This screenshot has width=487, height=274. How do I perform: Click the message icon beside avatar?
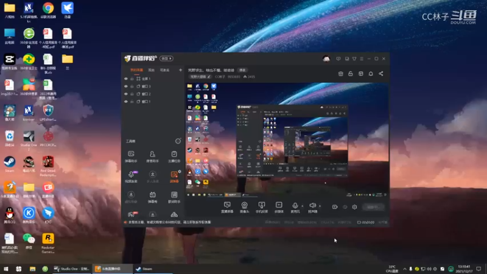pyautogui.click(x=338, y=58)
